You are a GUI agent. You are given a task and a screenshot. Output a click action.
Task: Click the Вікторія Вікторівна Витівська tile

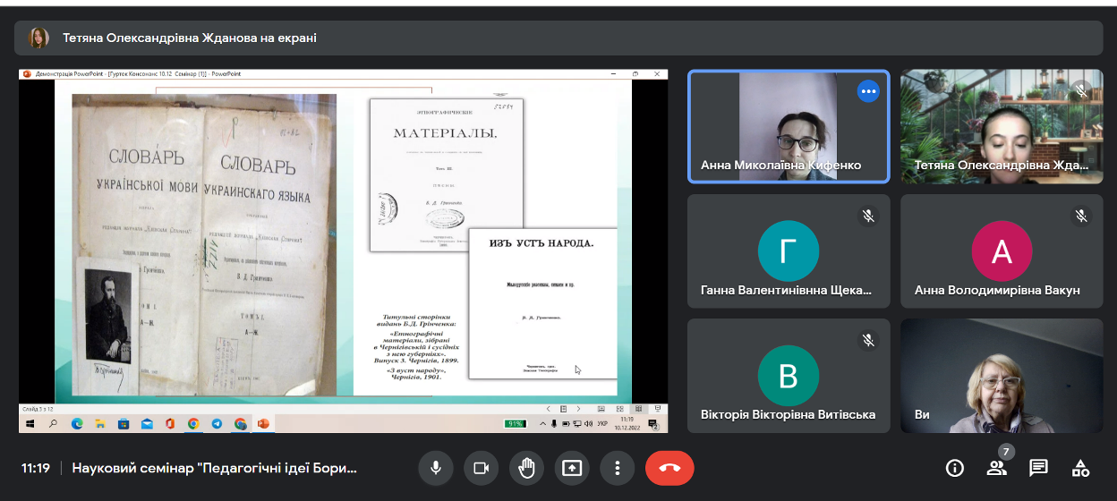click(788, 375)
